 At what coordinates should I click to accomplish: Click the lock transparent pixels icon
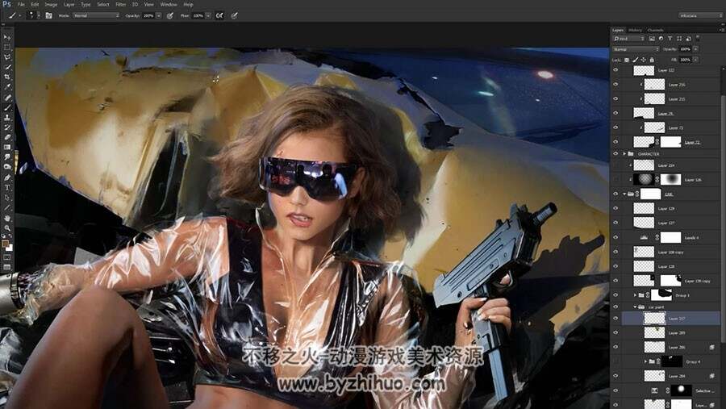[x=627, y=60]
